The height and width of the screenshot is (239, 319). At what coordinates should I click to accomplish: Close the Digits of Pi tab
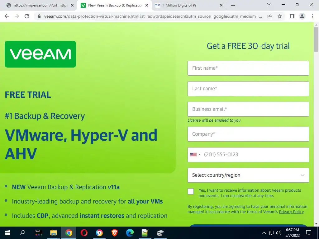pos(221,6)
